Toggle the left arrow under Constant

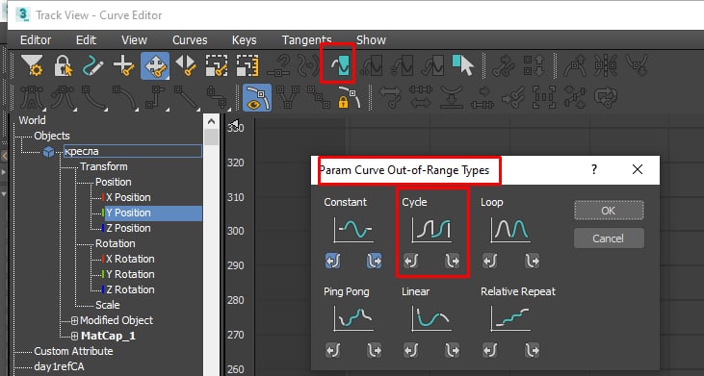332,261
